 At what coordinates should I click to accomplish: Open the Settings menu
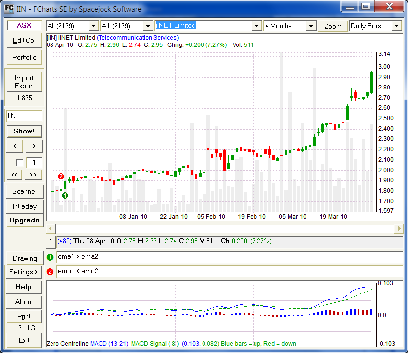coord(24,272)
